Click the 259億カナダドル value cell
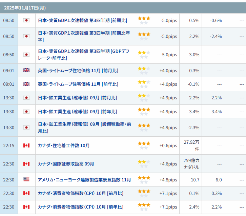This screenshot has height=216, width=246. click(x=191, y=164)
